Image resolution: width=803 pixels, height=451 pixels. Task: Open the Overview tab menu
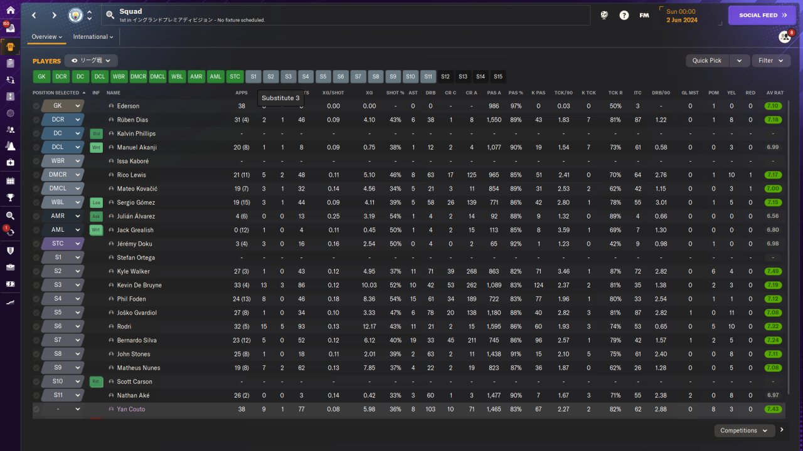pyautogui.click(x=47, y=37)
